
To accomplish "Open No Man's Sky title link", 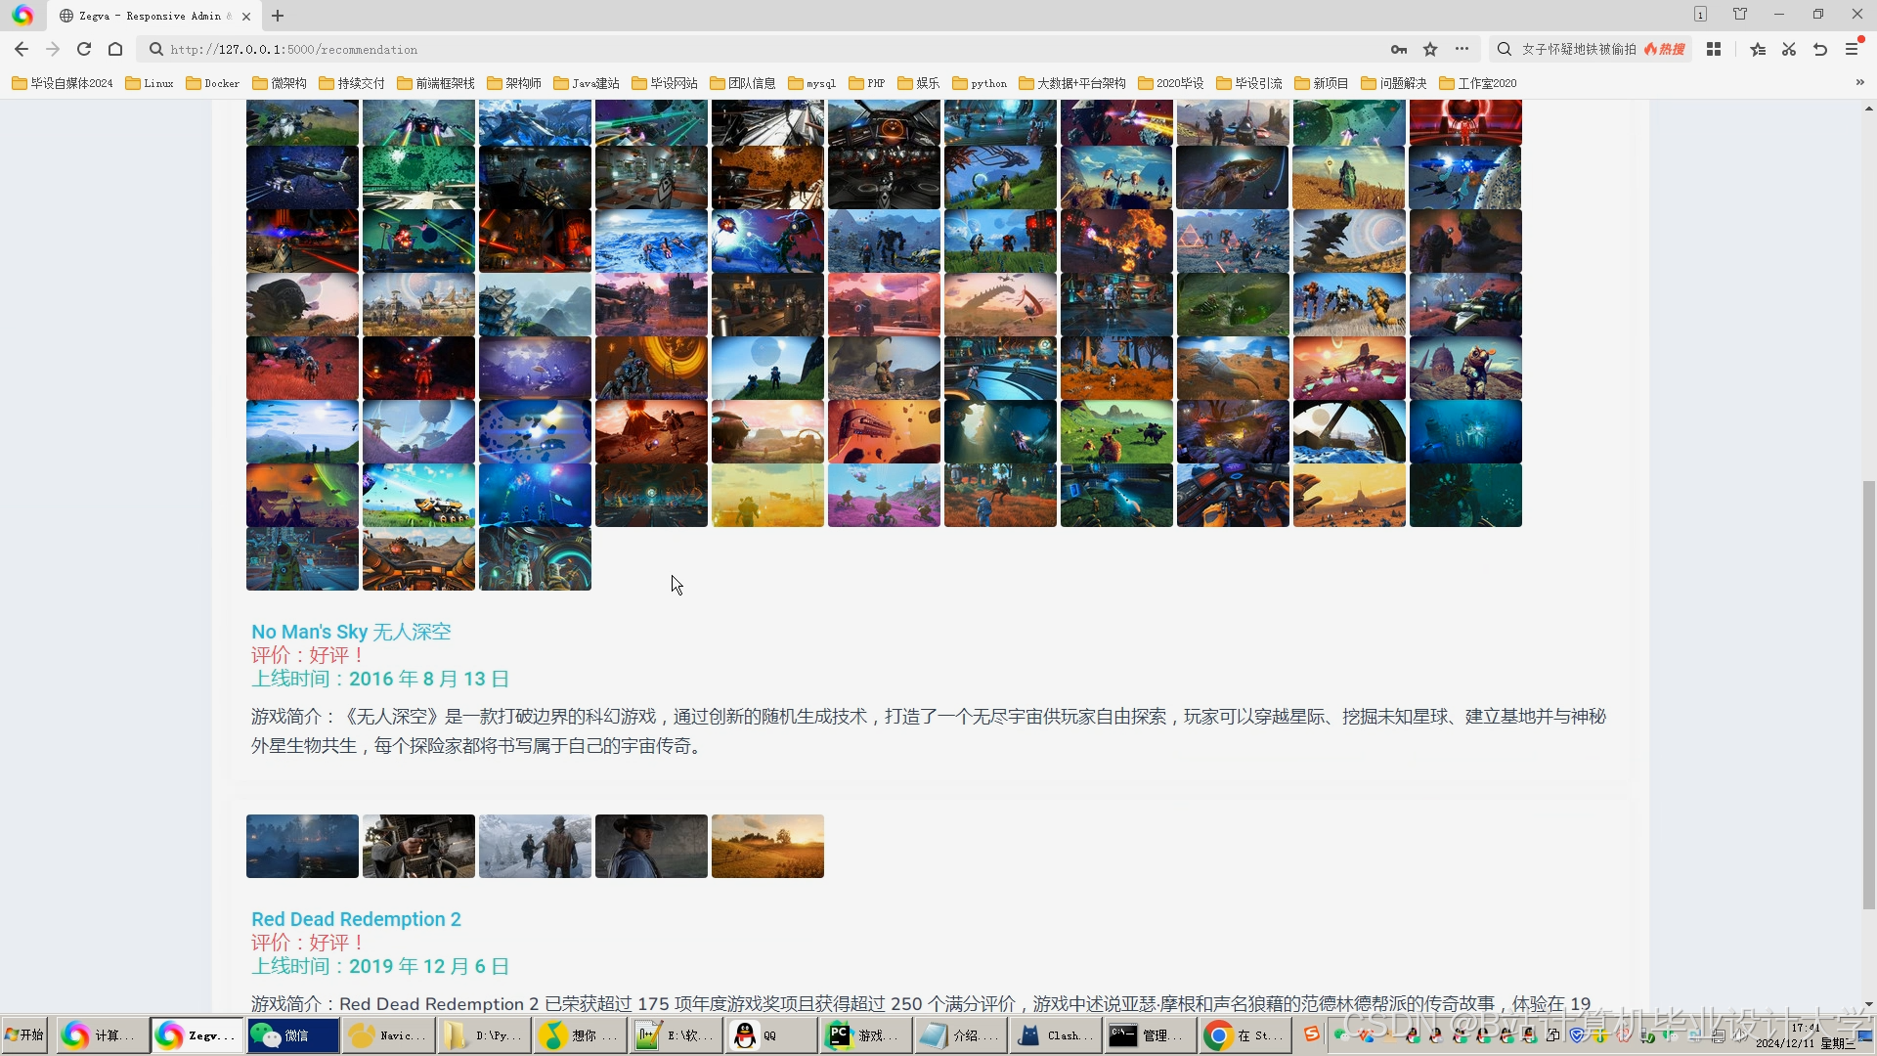I will point(351,632).
